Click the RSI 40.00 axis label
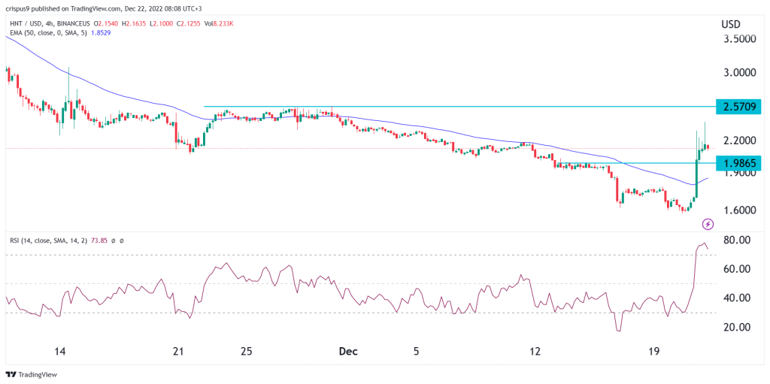The height and width of the screenshot is (384, 770). (x=735, y=298)
